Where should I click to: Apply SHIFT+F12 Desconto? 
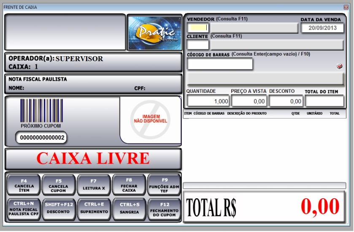[59, 209]
